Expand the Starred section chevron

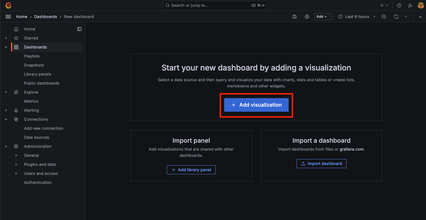point(6,38)
